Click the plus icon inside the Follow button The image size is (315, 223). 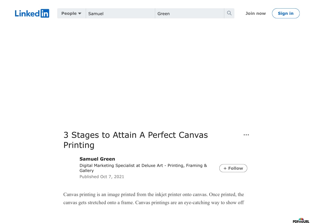pos(225,168)
